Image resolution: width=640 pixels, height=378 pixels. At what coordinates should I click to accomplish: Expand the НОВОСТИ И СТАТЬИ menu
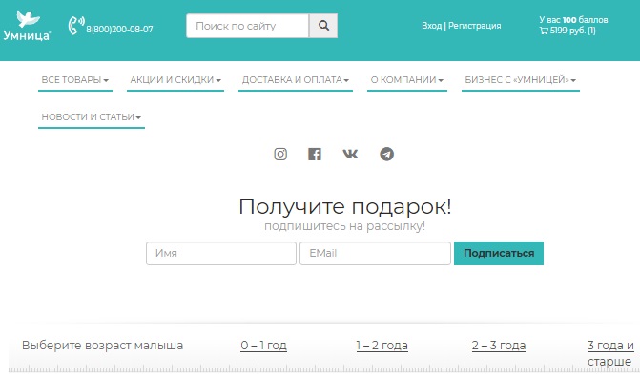(x=92, y=117)
